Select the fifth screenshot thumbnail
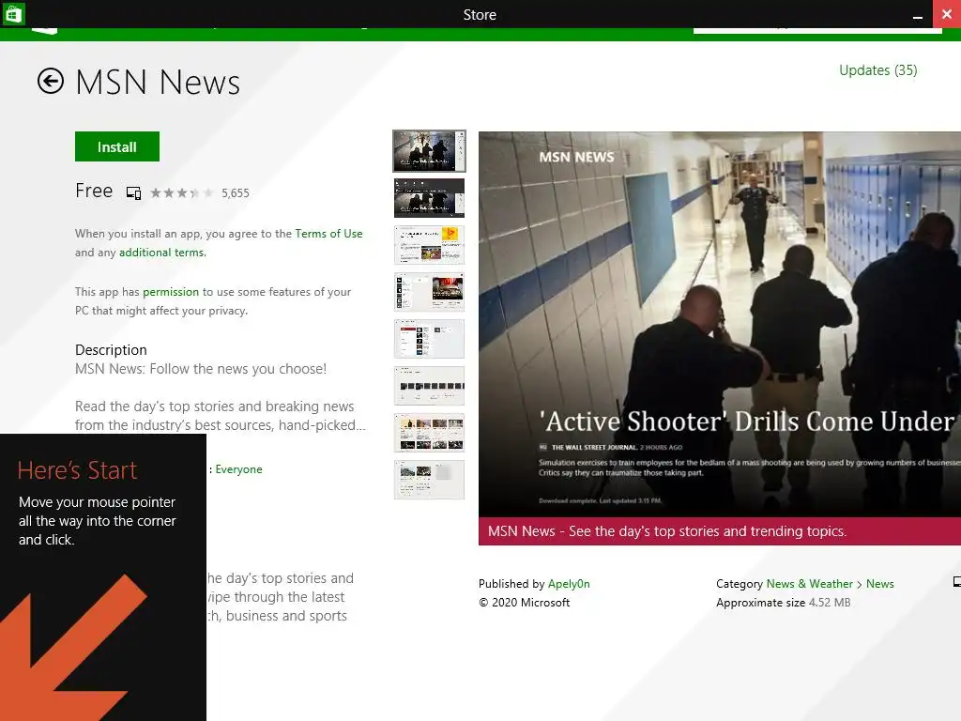 [x=429, y=338]
